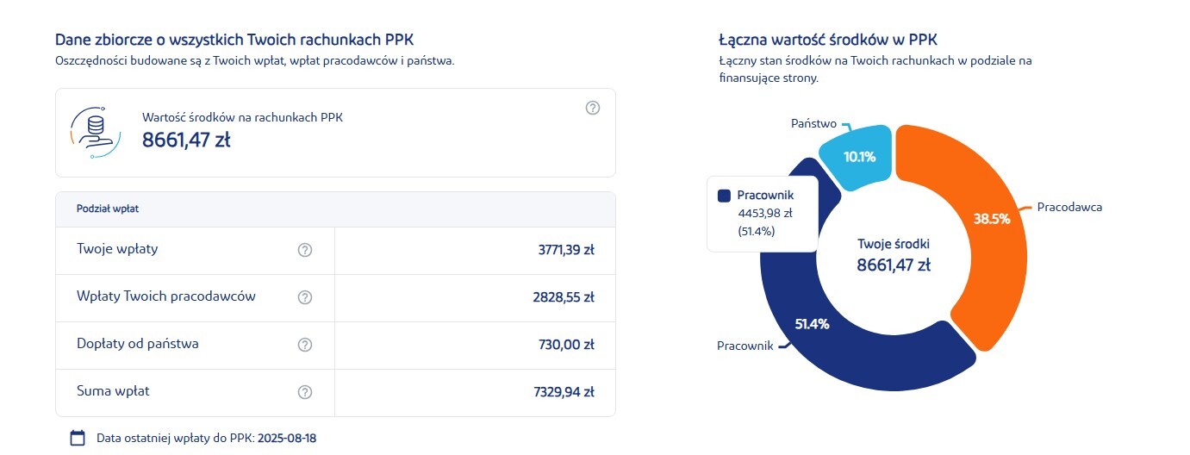Click help icon in PPK funds value card
Viewport: 1190px width, 455px height.
pyautogui.click(x=592, y=108)
